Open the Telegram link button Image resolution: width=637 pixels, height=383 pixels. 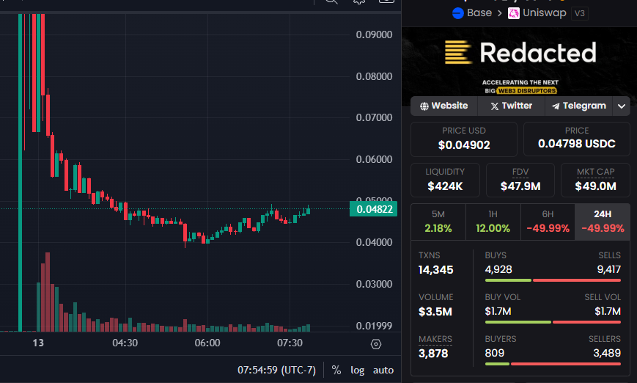[579, 106]
